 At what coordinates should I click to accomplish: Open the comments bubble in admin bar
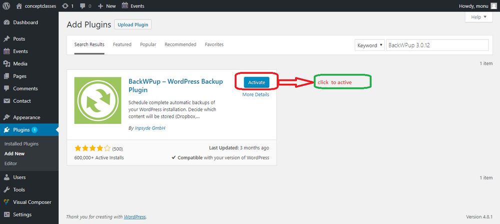pyautogui.click(x=85, y=5)
